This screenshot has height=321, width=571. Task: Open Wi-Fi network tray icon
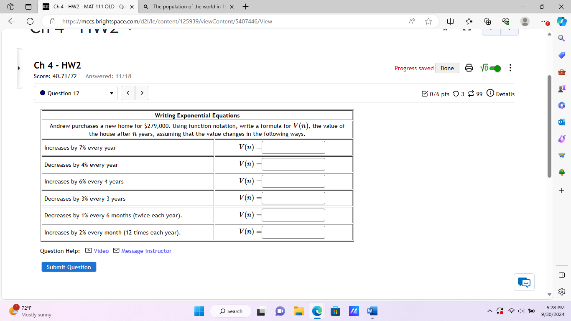[x=511, y=311]
